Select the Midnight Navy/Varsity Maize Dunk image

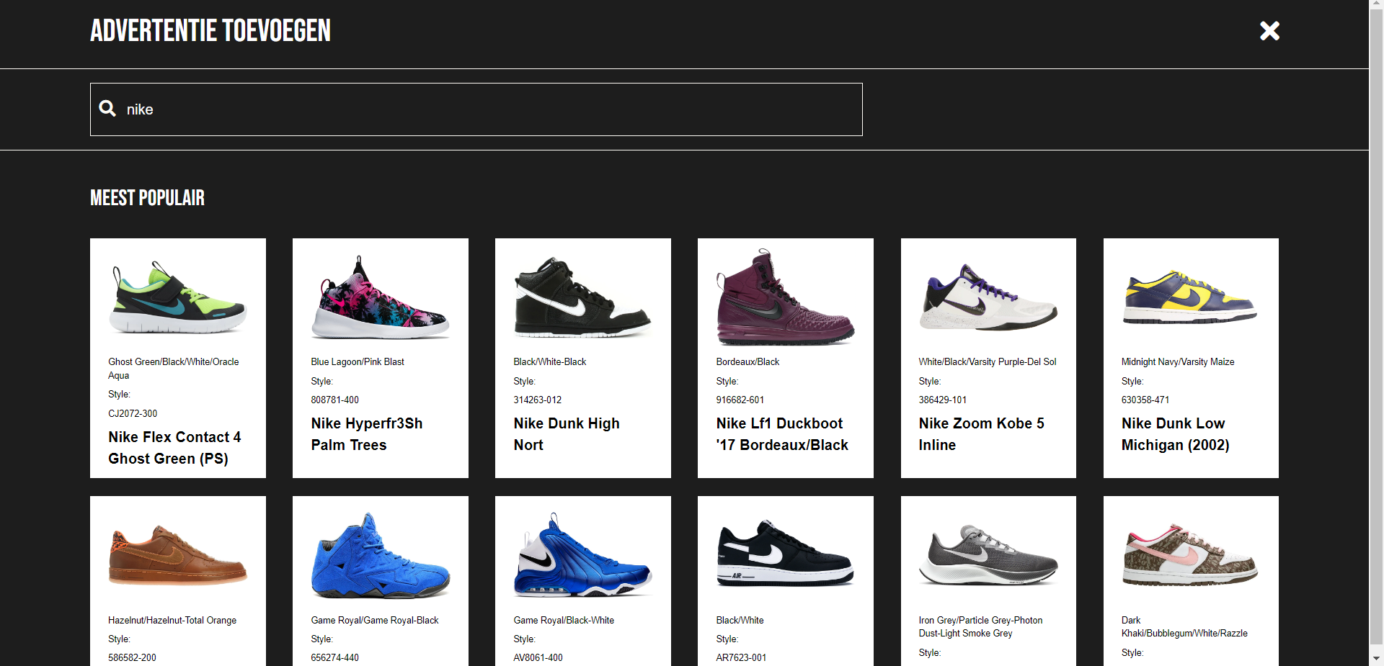pos(1191,298)
